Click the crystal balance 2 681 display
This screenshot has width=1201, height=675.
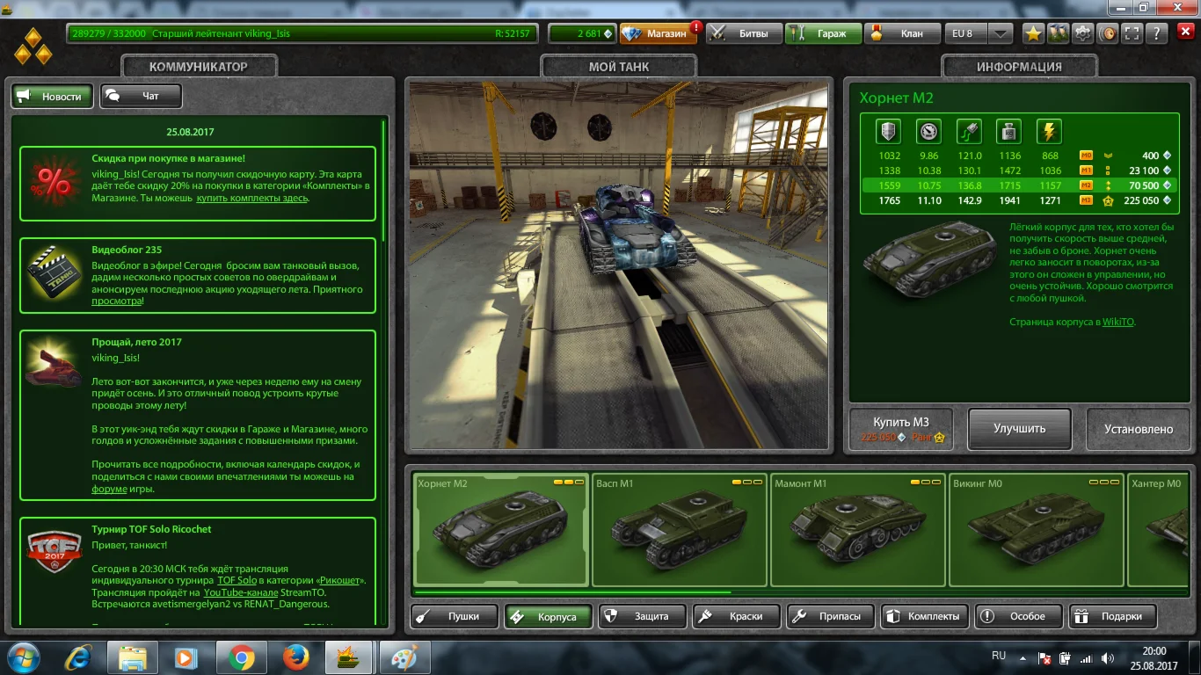[x=582, y=33]
